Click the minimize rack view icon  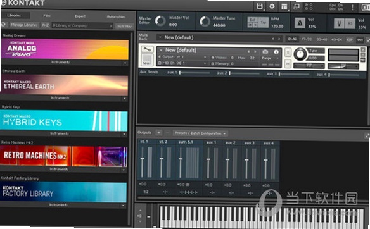pos(296,6)
